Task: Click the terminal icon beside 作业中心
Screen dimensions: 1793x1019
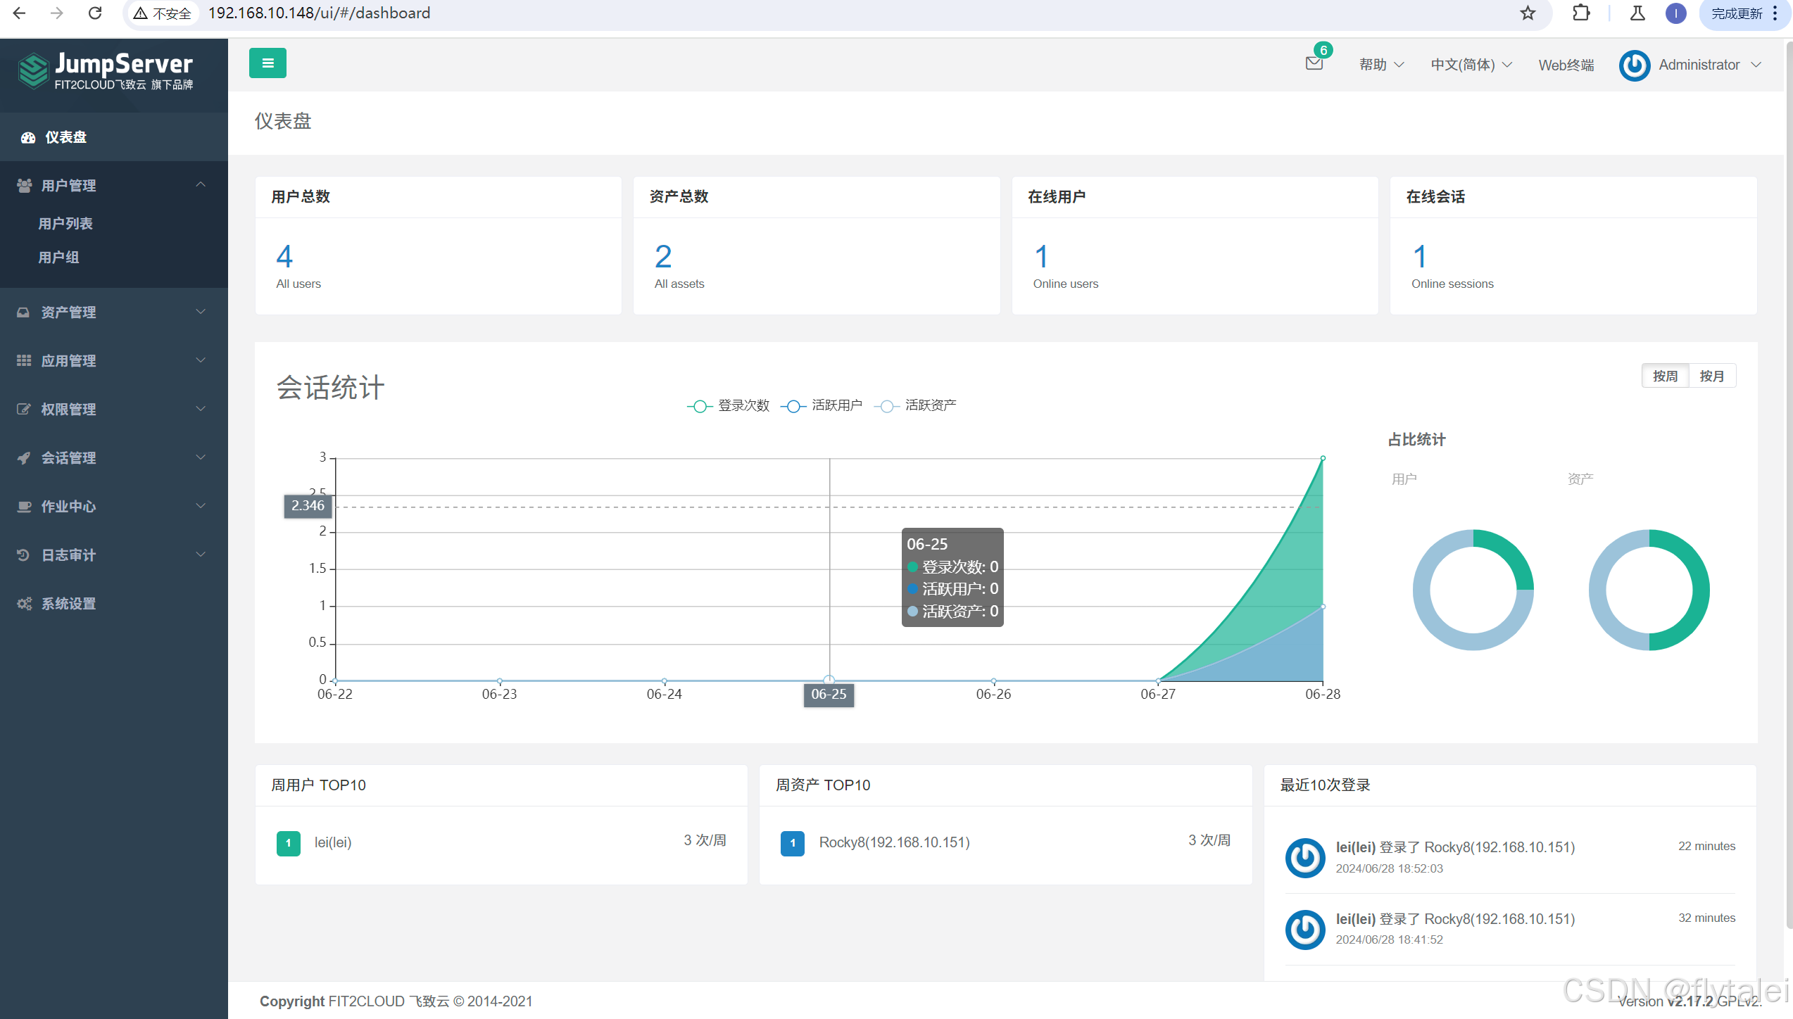Action: point(24,506)
